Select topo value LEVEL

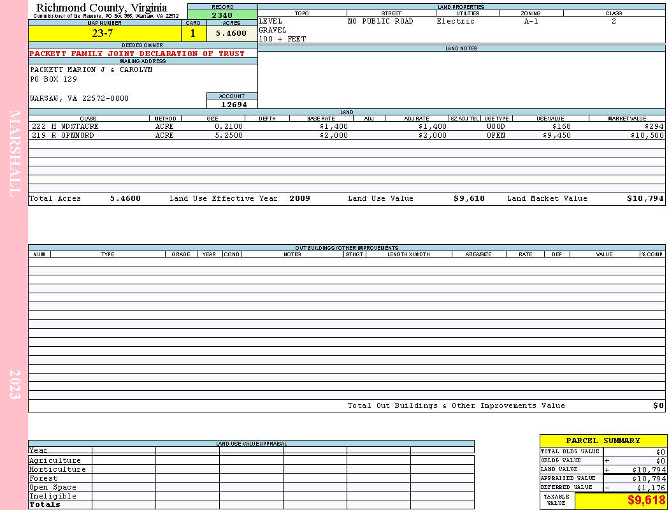(x=271, y=21)
